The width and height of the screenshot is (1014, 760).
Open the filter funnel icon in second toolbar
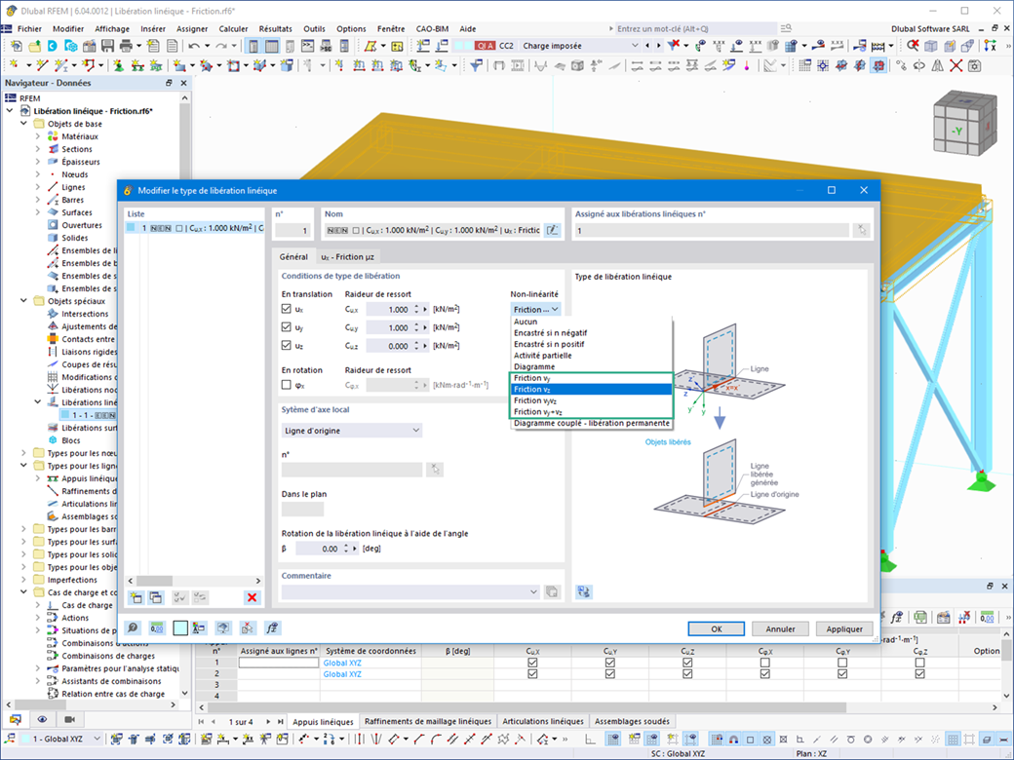coord(476,65)
